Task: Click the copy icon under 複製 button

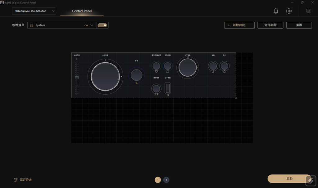Action: [x=213, y=72]
